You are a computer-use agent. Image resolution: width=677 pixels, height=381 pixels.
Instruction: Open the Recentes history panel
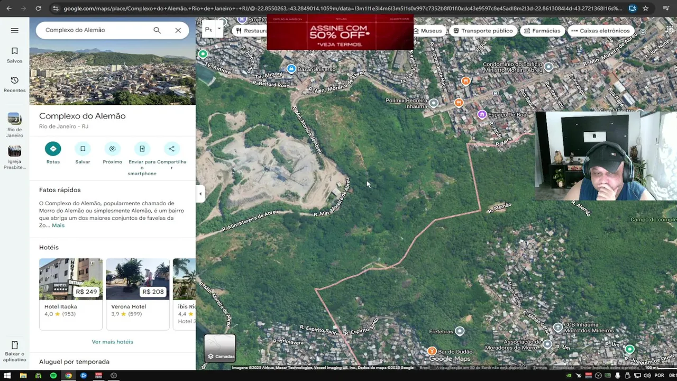coord(14,84)
